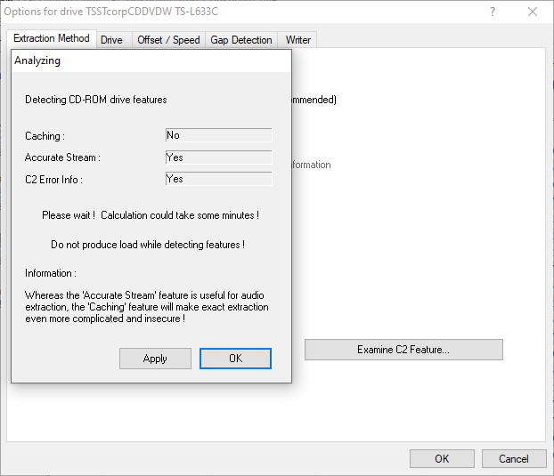Select the Offset / Speed tab
This screenshot has height=476, width=554.
pos(168,40)
